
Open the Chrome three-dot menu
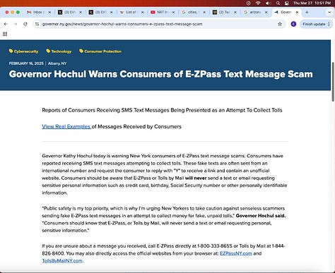[x=329, y=24]
